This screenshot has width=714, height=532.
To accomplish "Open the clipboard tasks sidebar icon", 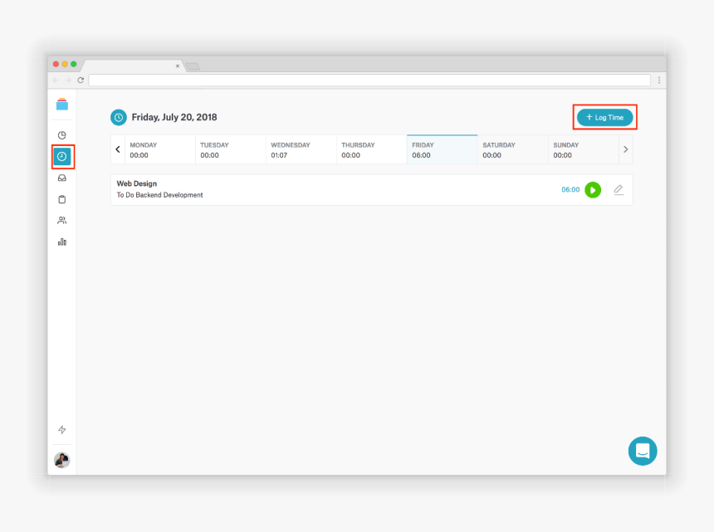I will click(62, 199).
